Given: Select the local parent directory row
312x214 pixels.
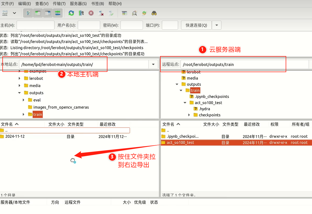Looking at the screenshot, I should (65, 131).
